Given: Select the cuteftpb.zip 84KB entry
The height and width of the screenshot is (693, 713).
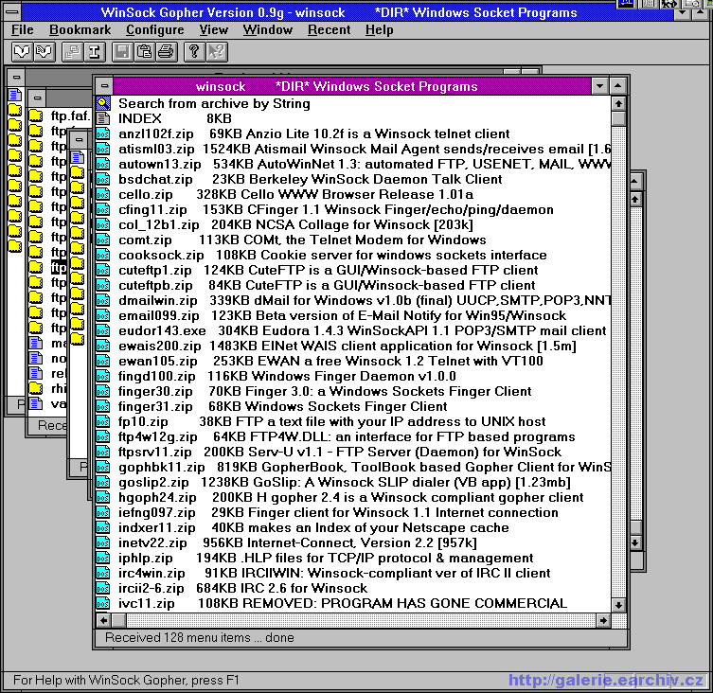Looking at the screenshot, I should pyautogui.click(x=327, y=286).
